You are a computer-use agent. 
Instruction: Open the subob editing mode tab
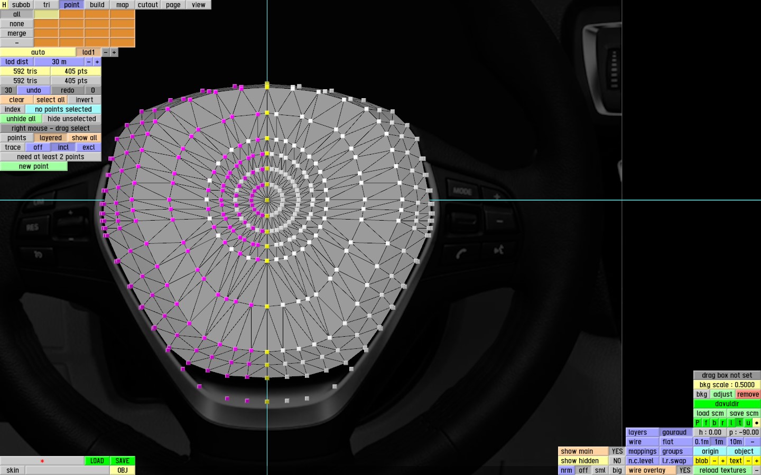(21, 5)
